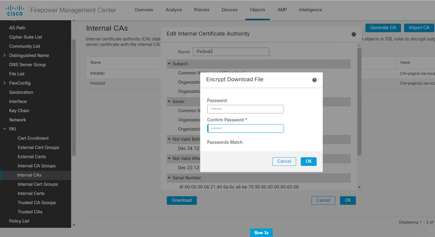Click help icon in Encrypt Download File dialog
This screenshot has width=435, height=237.
pos(314,80)
